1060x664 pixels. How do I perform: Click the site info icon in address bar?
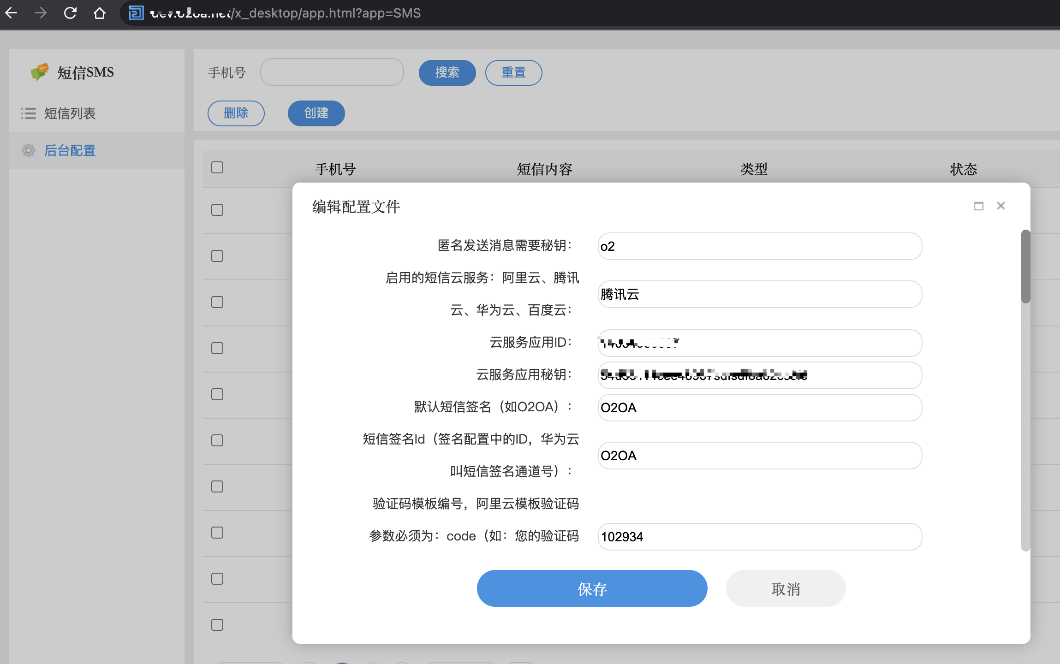[x=136, y=13]
